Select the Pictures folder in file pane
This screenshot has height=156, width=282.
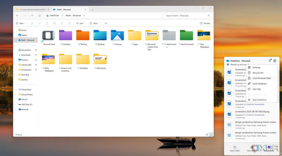point(117,37)
